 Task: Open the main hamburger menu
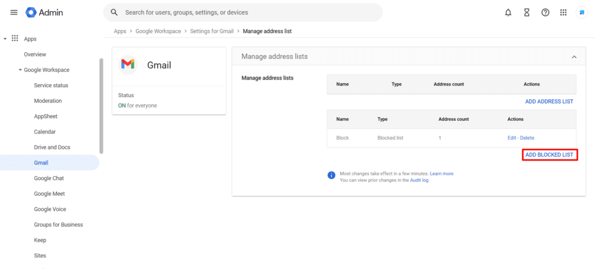(14, 13)
